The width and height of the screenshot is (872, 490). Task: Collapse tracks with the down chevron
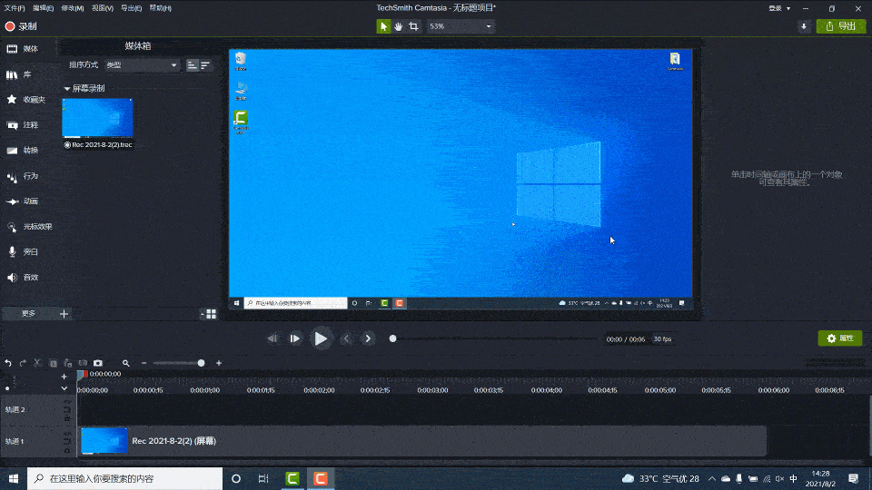(64, 388)
